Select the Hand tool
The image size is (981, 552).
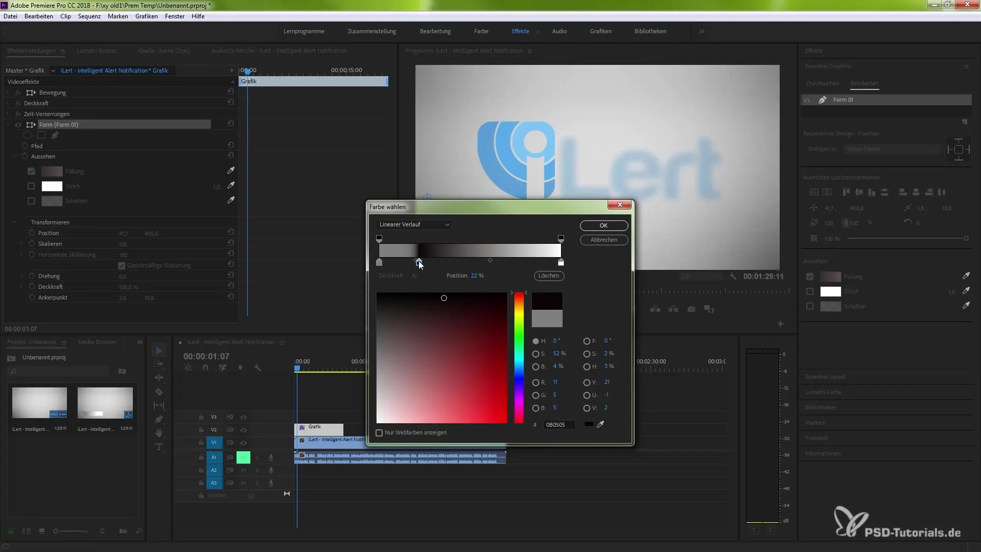tap(159, 433)
